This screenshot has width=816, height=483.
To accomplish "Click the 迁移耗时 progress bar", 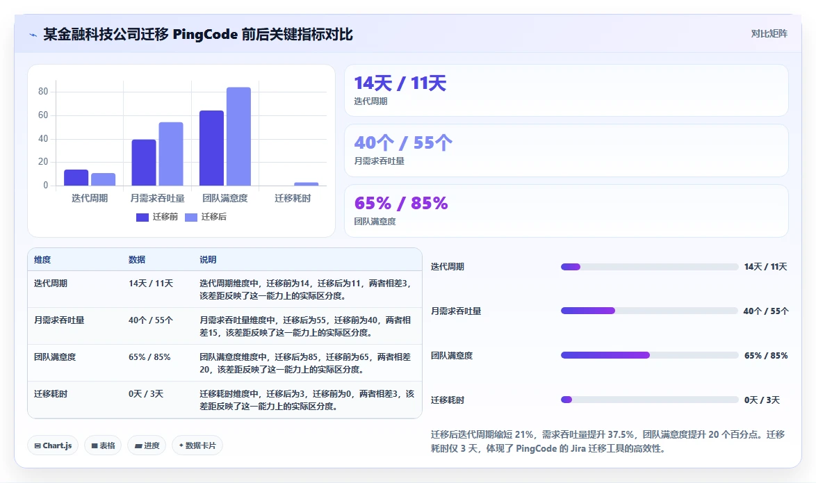I will pos(649,400).
